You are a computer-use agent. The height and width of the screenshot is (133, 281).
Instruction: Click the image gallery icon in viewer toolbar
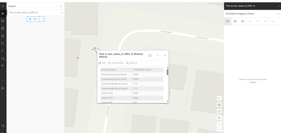[x=250, y=21]
